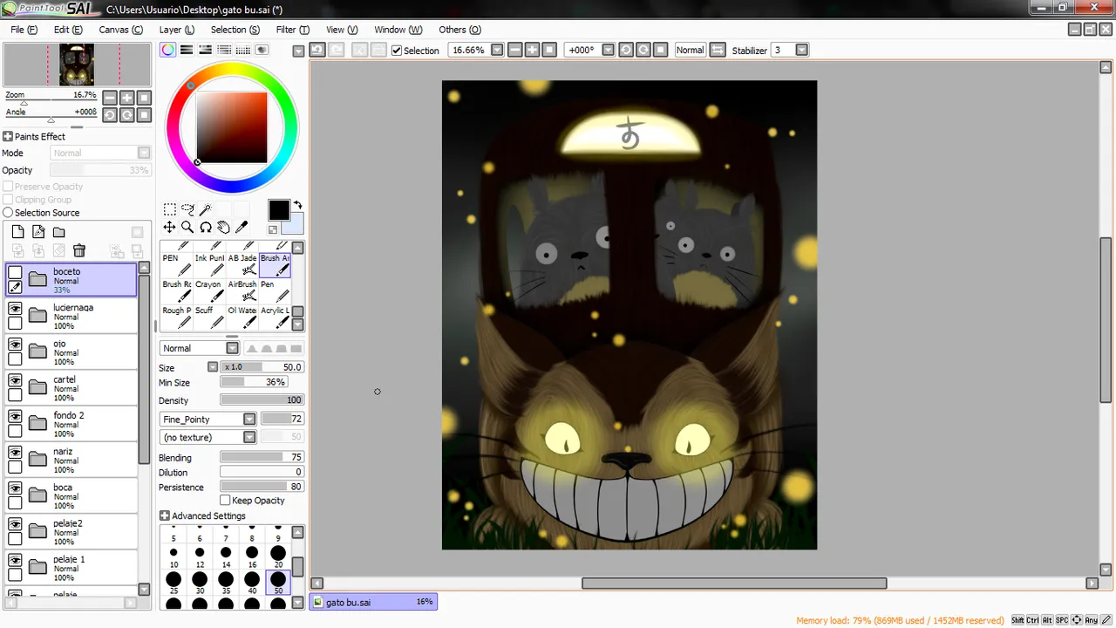Open the brush blend mode Normal dropdown
The width and height of the screenshot is (1116, 628).
(x=232, y=348)
